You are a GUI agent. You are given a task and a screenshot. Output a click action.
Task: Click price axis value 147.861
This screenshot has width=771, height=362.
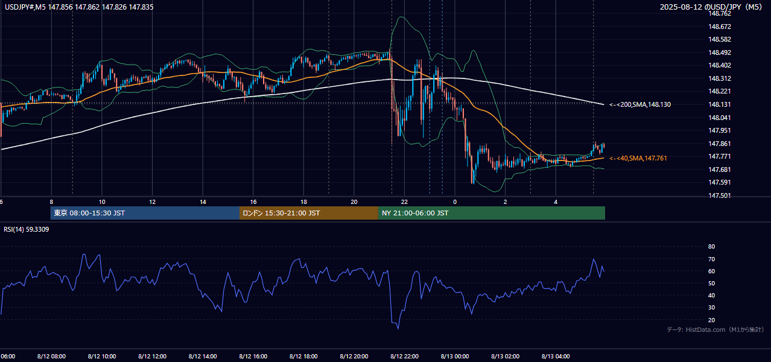(x=720, y=144)
